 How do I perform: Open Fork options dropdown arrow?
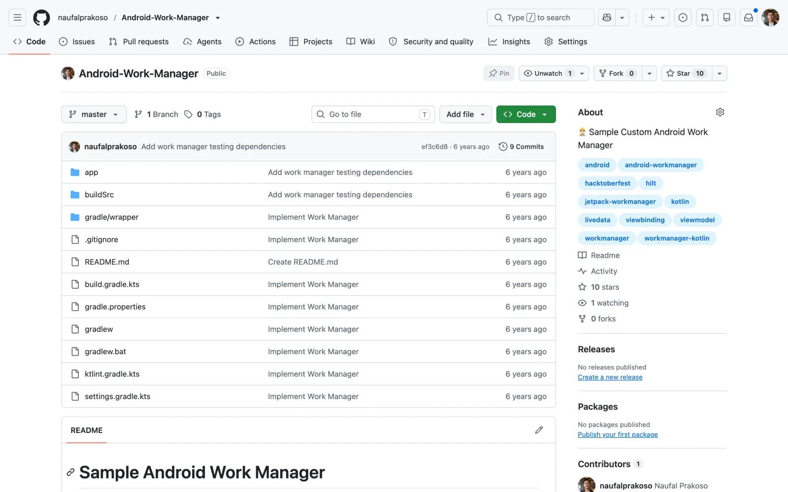(x=650, y=73)
